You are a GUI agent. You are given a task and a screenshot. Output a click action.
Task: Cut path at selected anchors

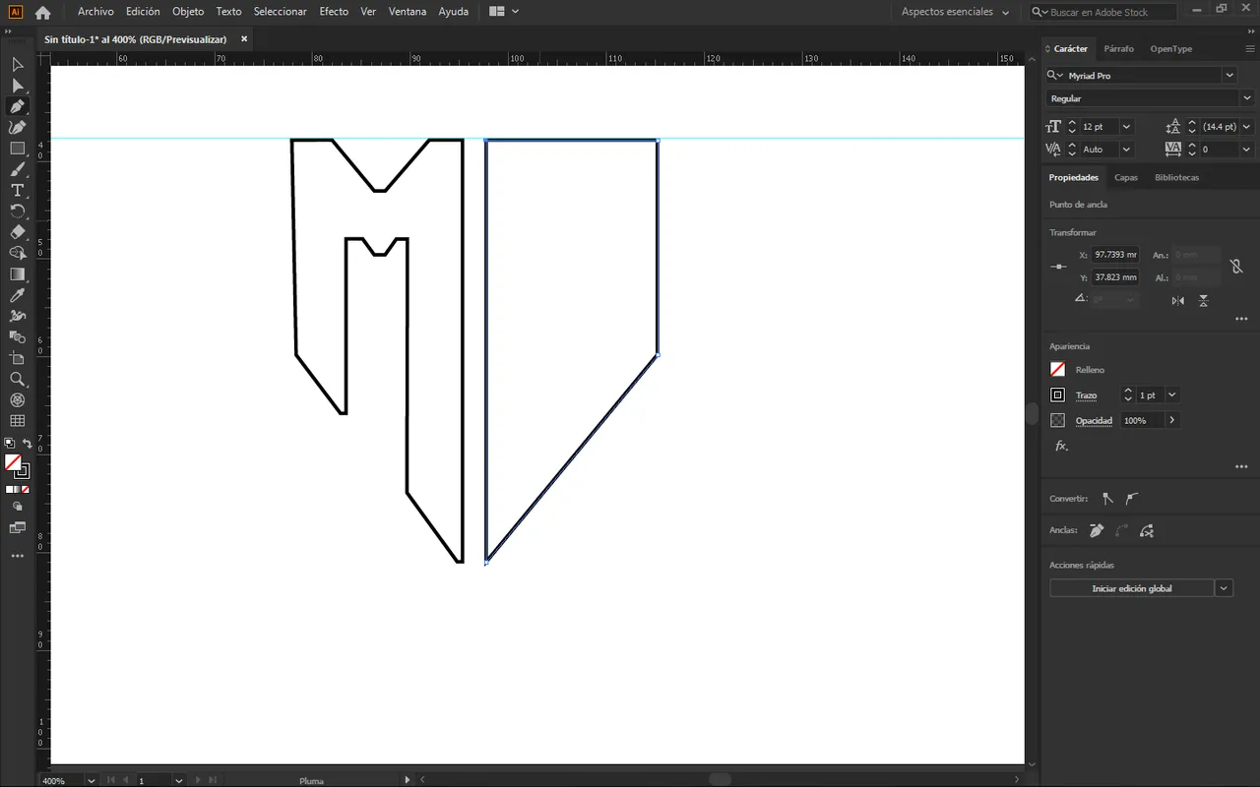click(1147, 531)
